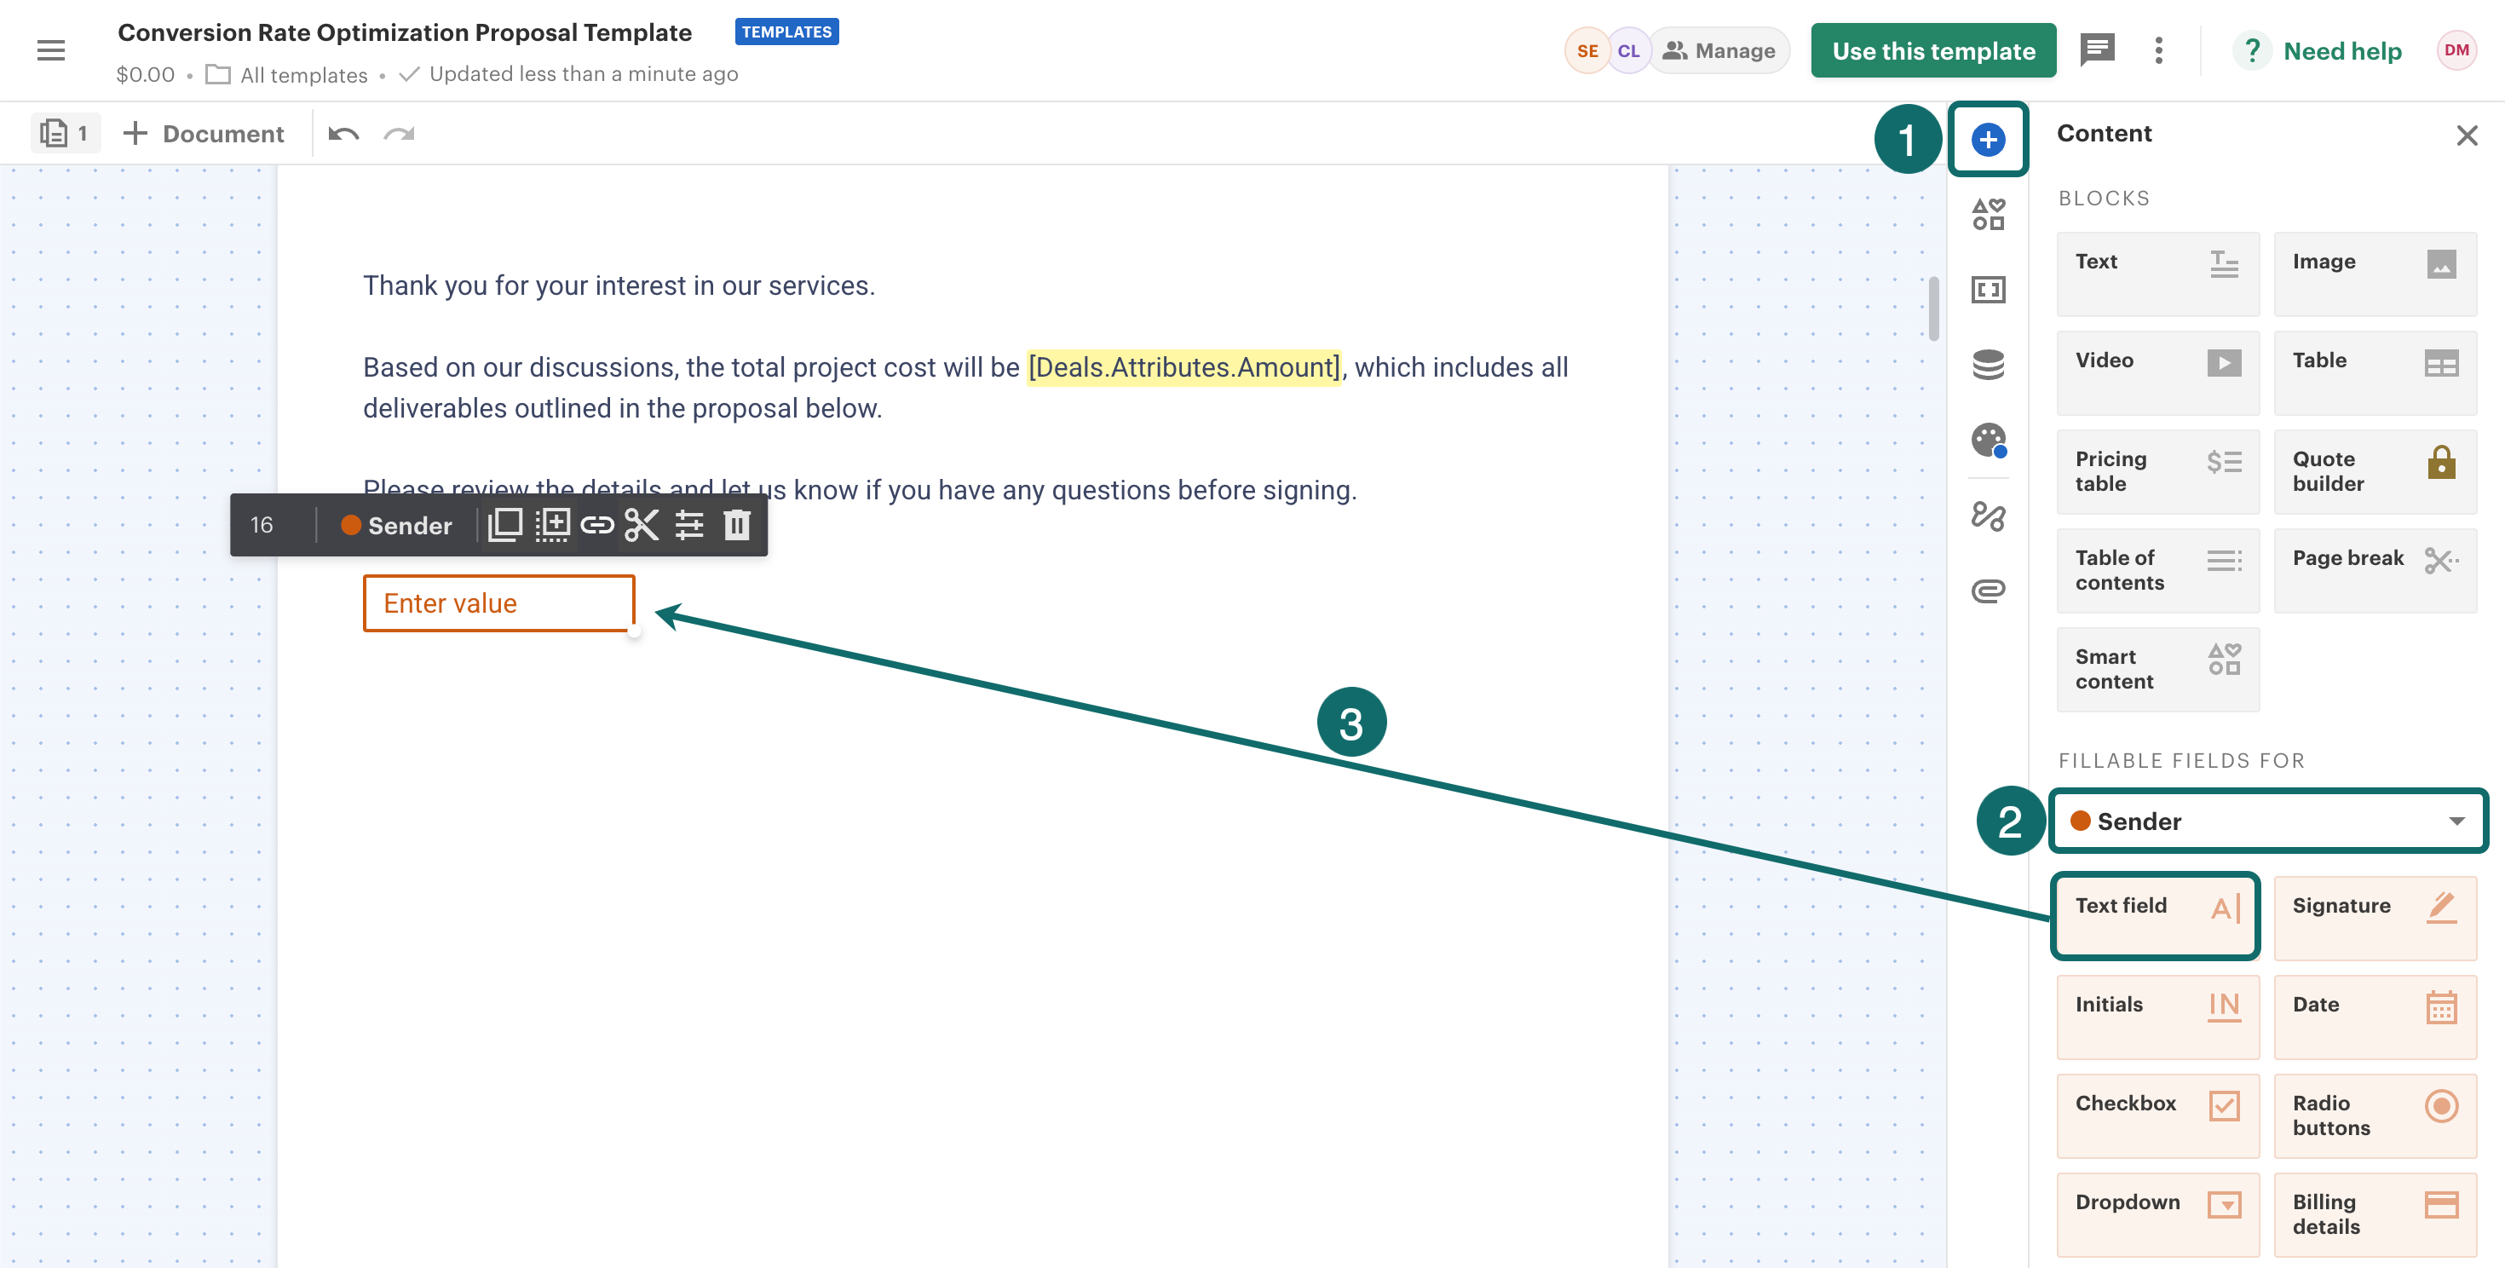
Task: Click the undo arrow
Action: point(343,134)
